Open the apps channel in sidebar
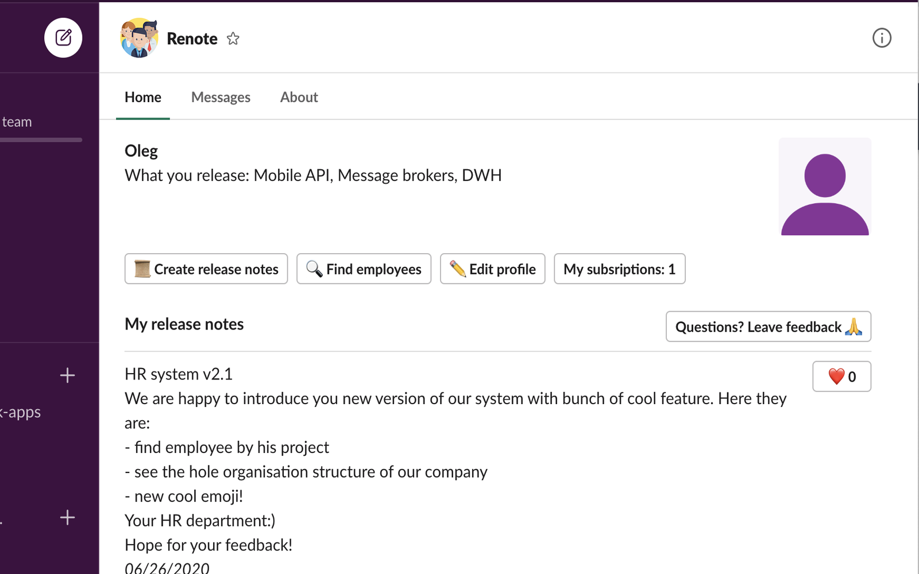Screen dimensions: 919x574 [x=21, y=412]
